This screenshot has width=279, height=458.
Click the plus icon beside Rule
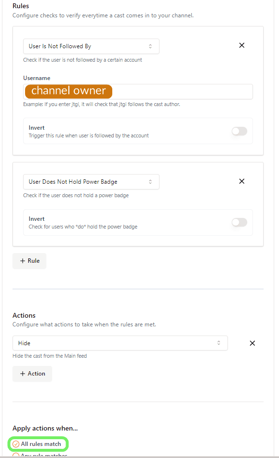click(23, 261)
